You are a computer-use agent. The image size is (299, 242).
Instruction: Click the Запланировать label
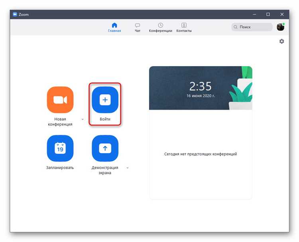tap(60, 167)
